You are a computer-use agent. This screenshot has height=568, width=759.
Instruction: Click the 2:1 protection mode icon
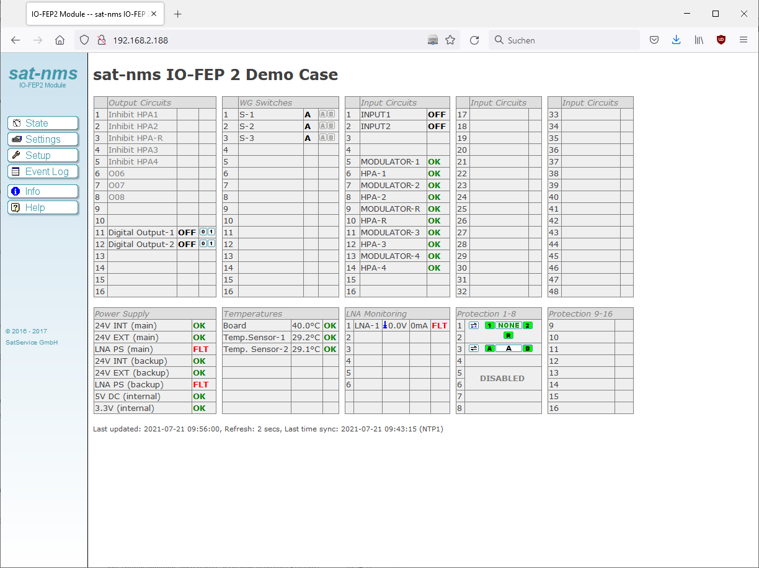coord(474,325)
